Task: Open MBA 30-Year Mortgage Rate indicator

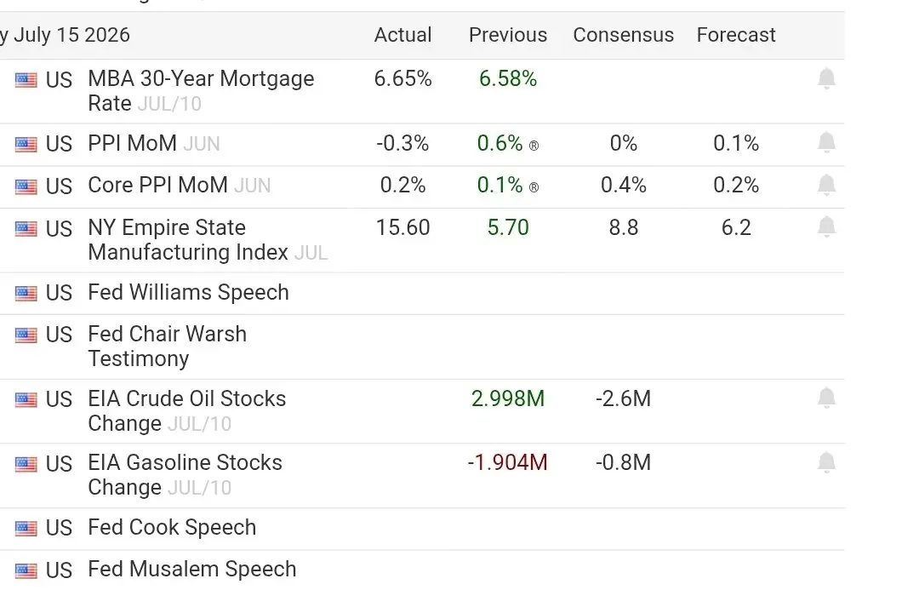Action: [x=201, y=91]
